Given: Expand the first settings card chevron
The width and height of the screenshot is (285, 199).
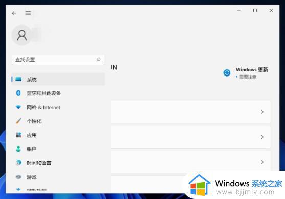Looking at the screenshot, I should tap(262, 112).
